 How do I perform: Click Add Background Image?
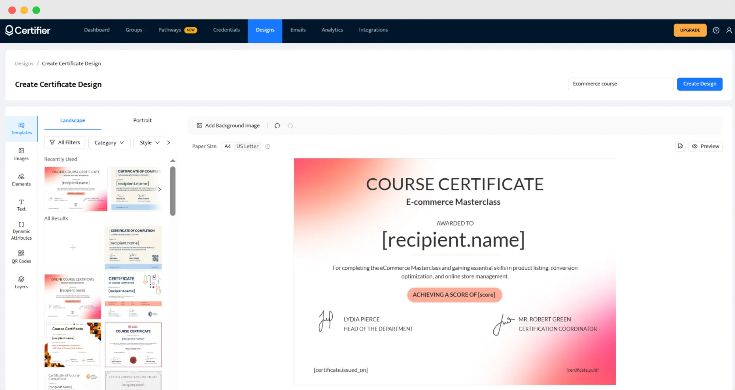[x=228, y=125]
